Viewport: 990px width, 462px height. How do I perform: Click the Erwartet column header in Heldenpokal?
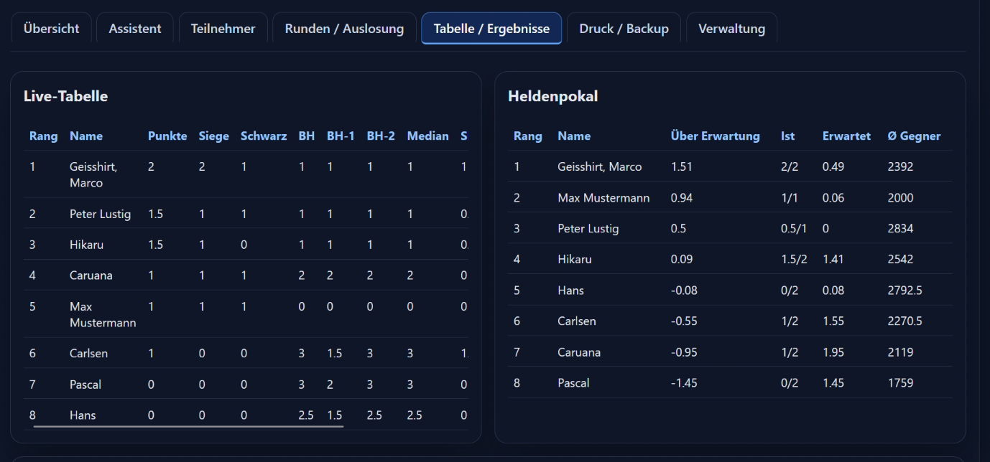(846, 136)
